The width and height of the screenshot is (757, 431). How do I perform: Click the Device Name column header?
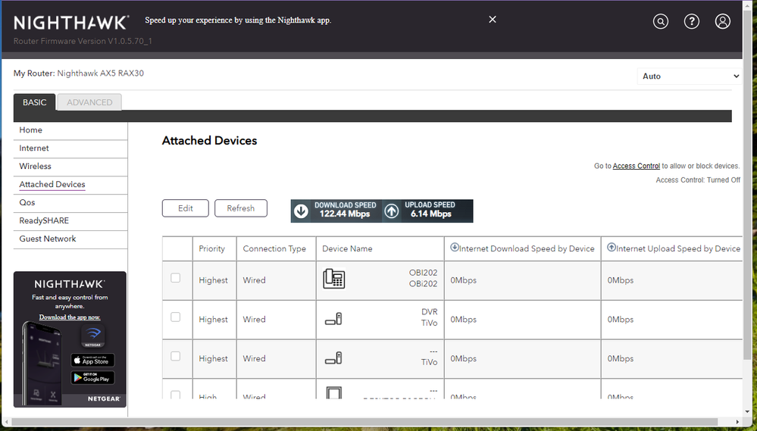pos(380,248)
